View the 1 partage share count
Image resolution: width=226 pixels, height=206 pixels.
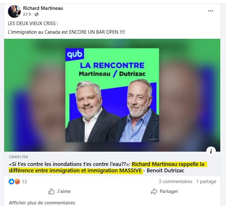206,182
